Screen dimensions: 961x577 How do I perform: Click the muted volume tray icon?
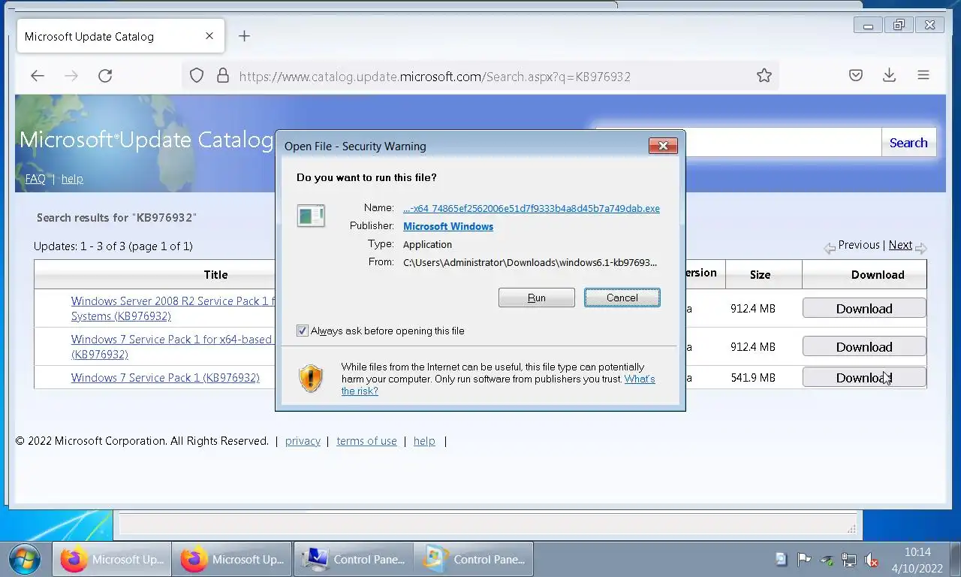pos(872,559)
